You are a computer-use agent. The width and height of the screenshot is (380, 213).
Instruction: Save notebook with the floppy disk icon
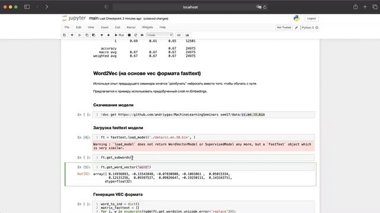point(65,35)
